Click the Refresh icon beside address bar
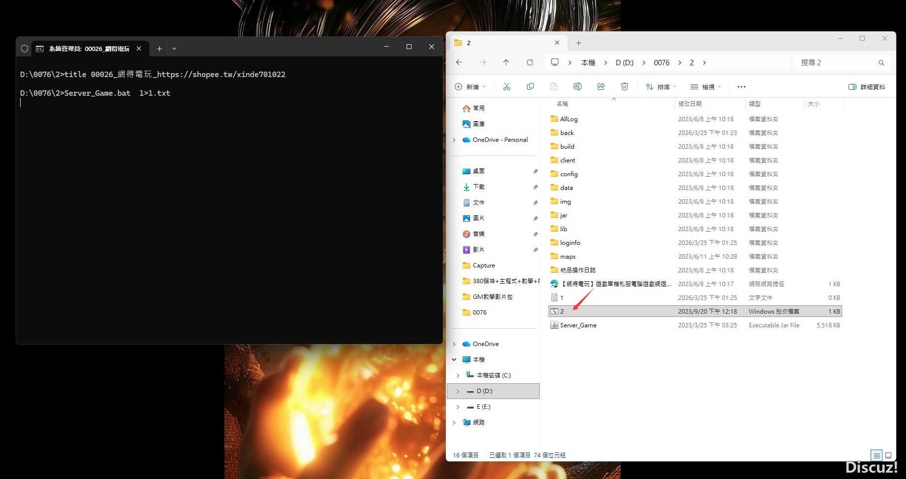906x479 pixels. tap(529, 62)
